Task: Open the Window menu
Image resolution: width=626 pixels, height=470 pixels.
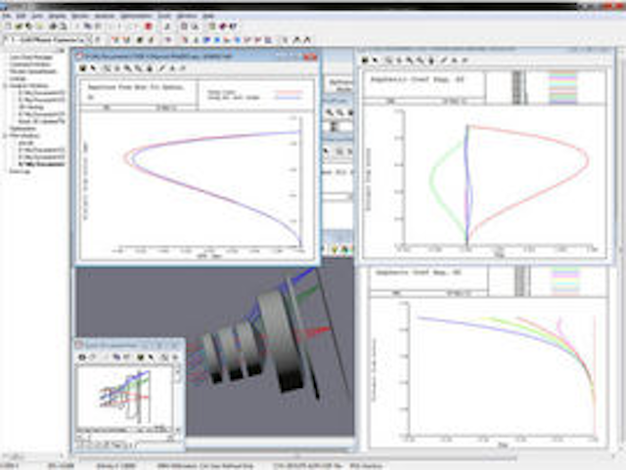Action: (x=187, y=16)
